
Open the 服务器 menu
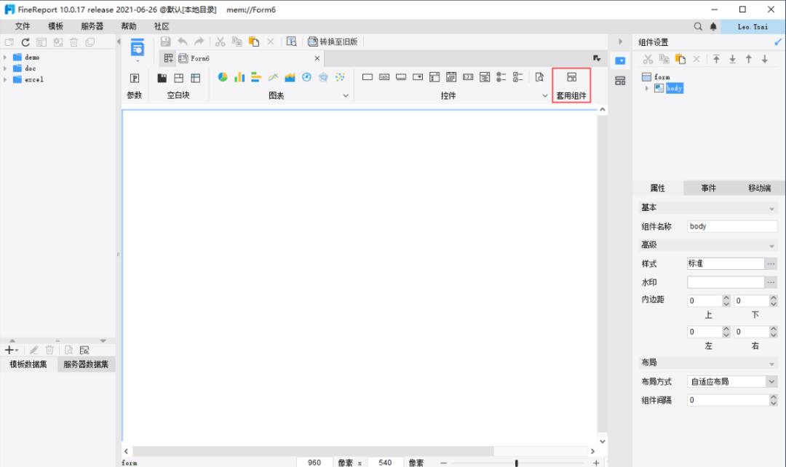(x=92, y=26)
